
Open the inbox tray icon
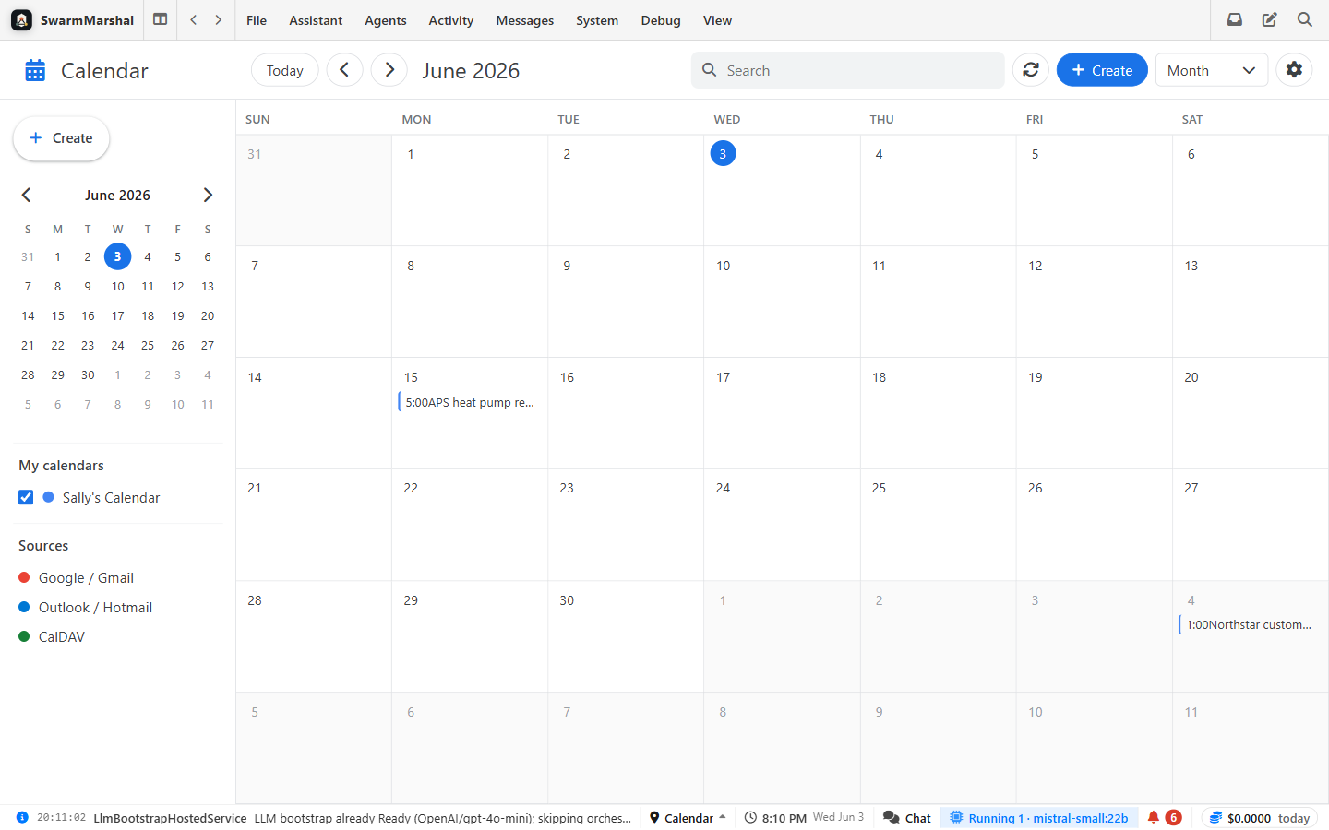click(1235, 19)
